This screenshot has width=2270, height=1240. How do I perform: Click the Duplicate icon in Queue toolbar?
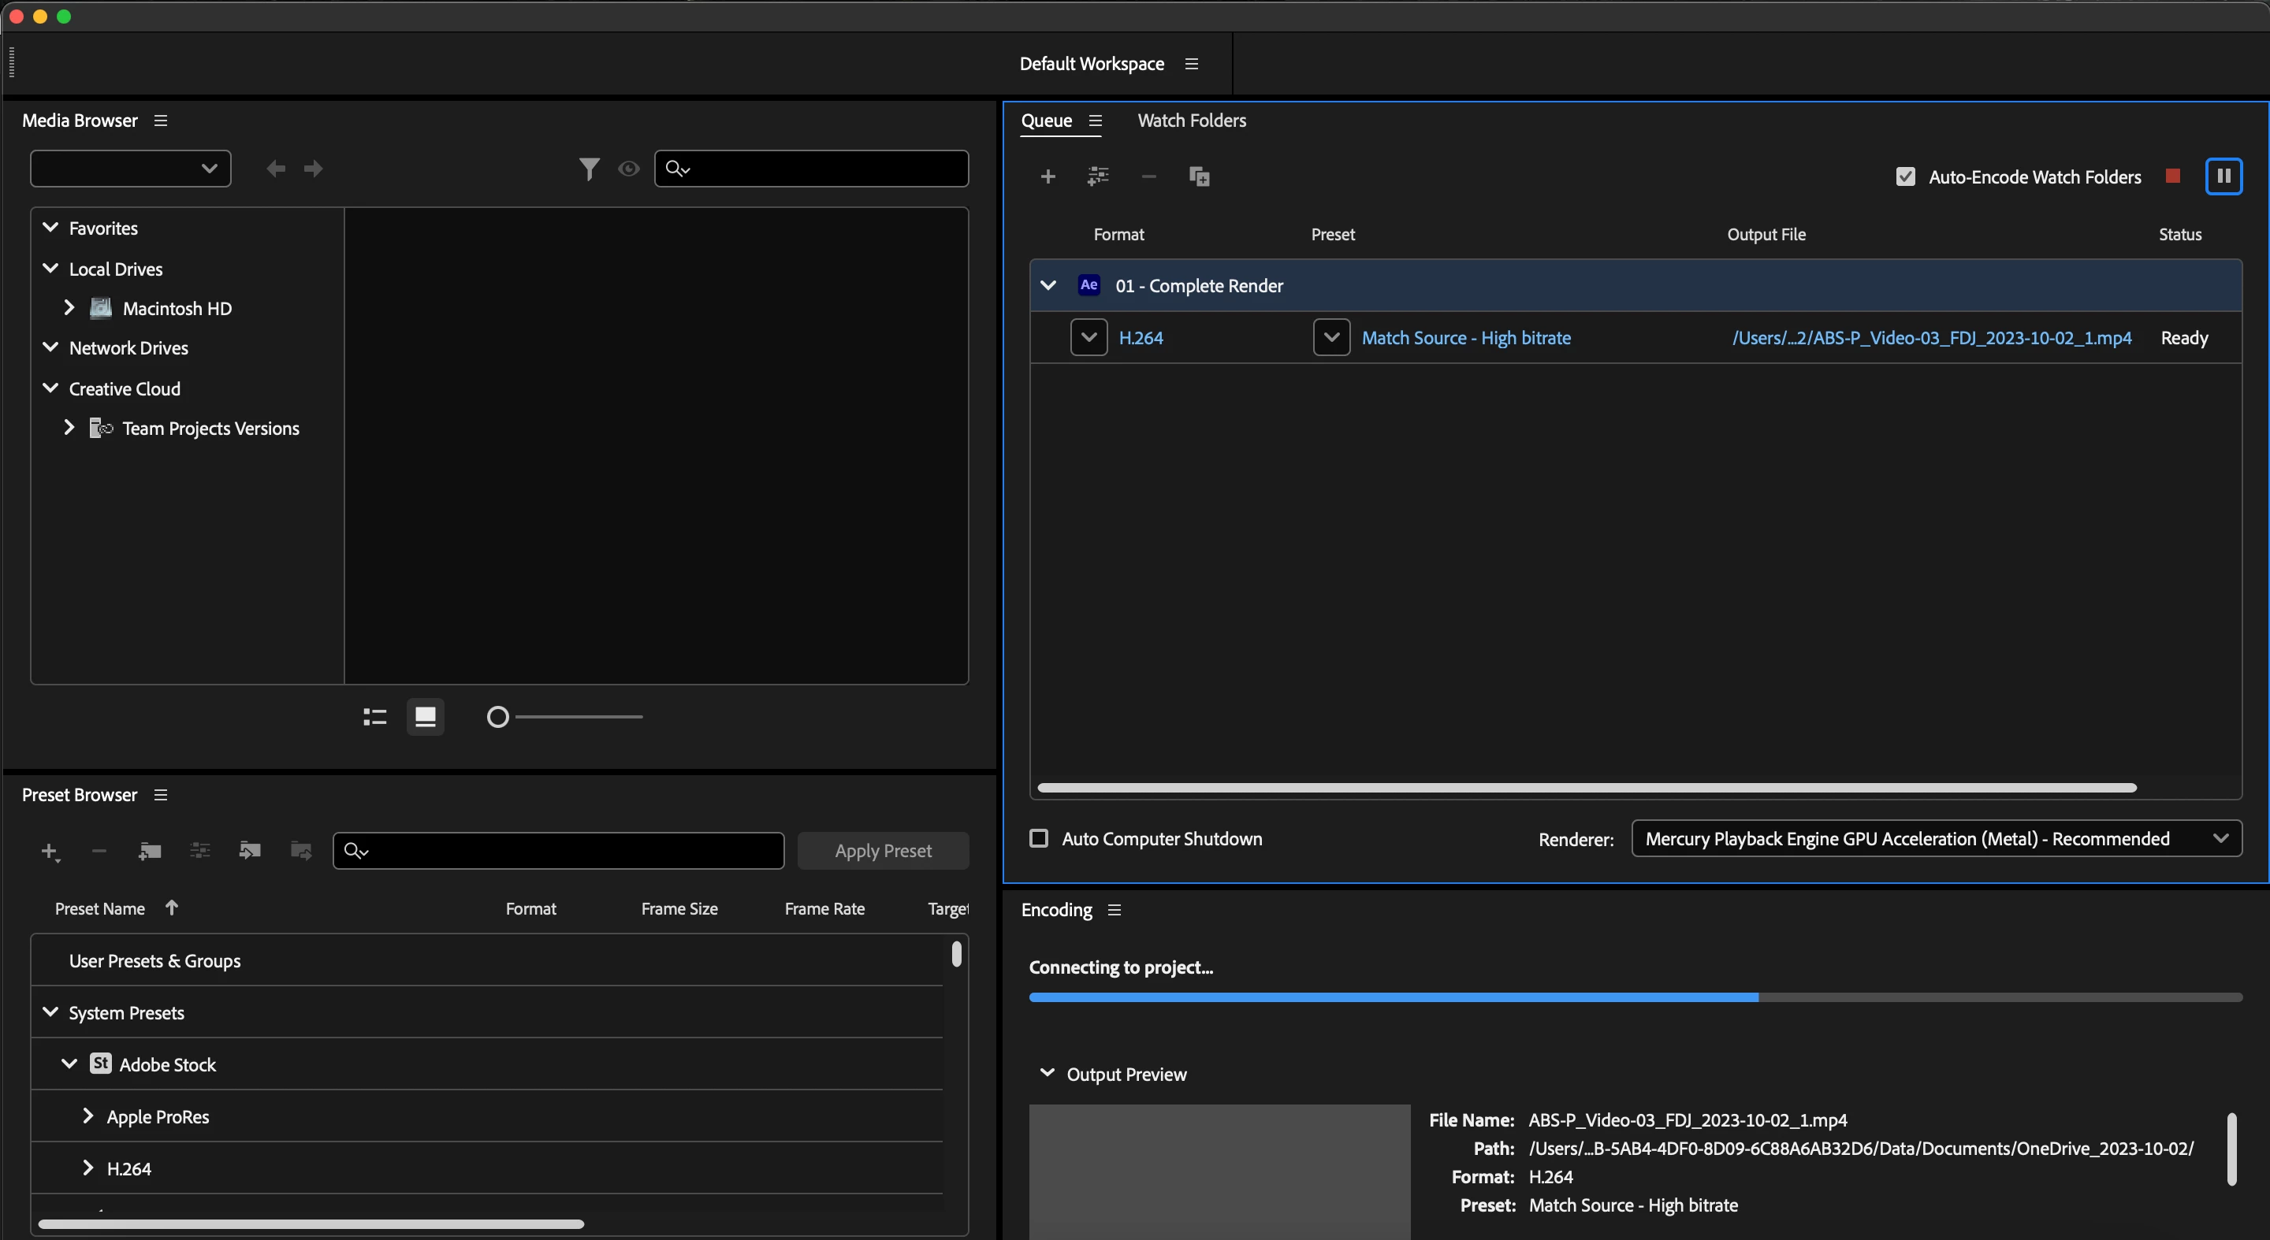[x=1198, y=177]
